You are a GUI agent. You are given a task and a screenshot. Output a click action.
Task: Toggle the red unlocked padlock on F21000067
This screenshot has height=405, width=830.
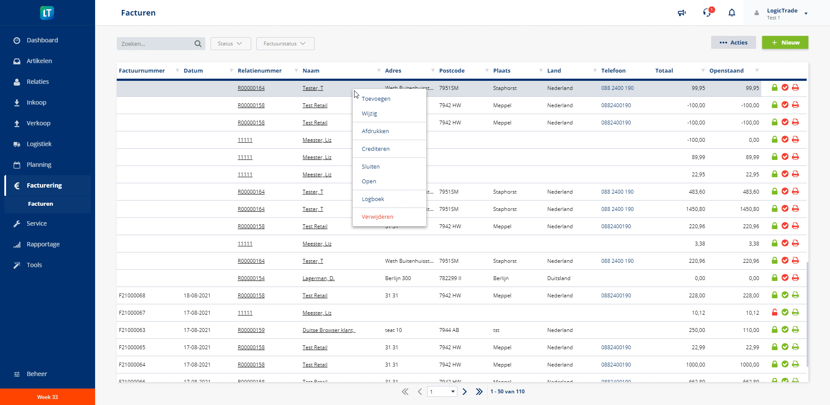click(x=775, y=313)
